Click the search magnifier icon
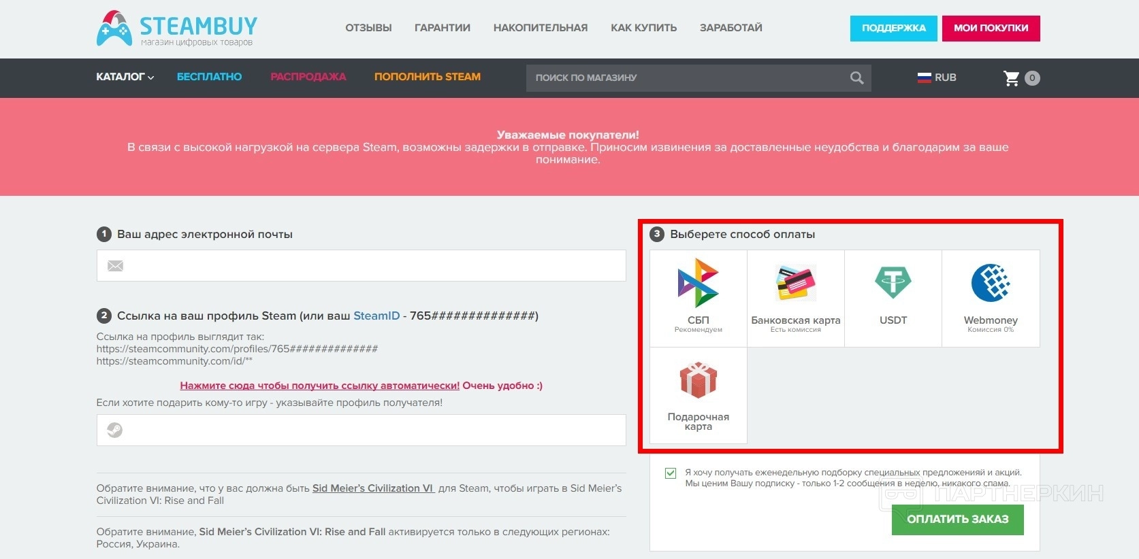 pos(856,78)
